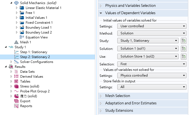Expand the Physics and Variables Selection section
This screenshot has width=189, height=115.
pyautogui.click(x=101, y=6)
